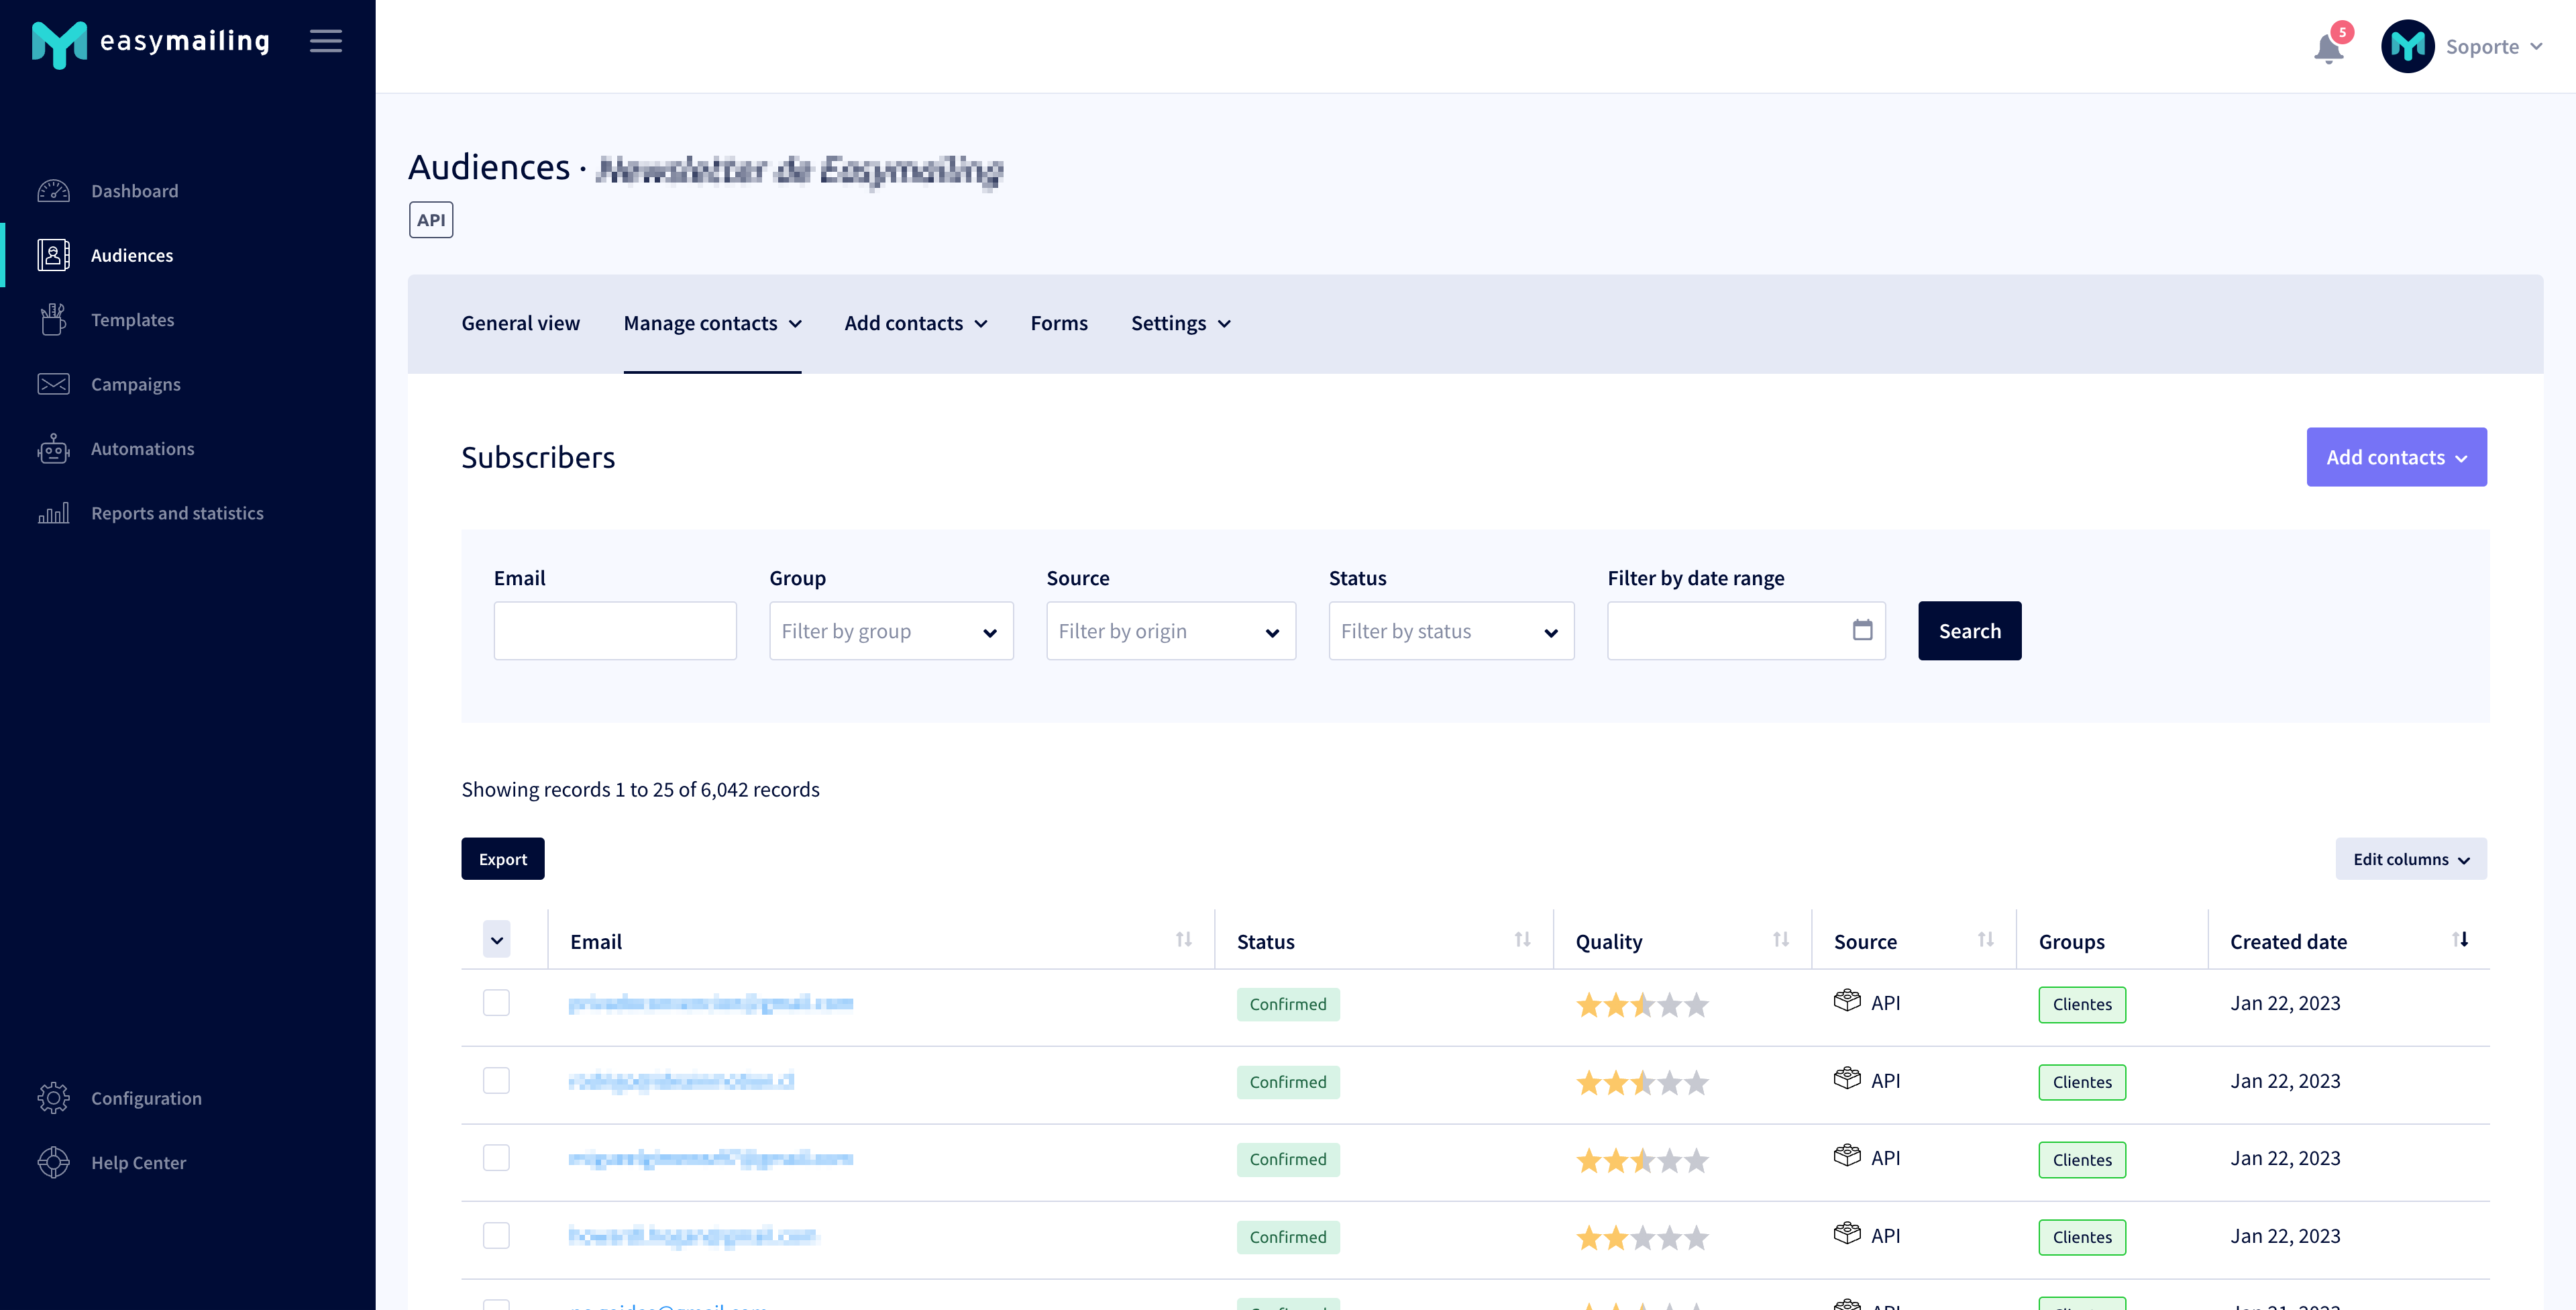Toggle the select-all dropdown chevron
The image size is (2576, 1310).
tap(498, 939)
